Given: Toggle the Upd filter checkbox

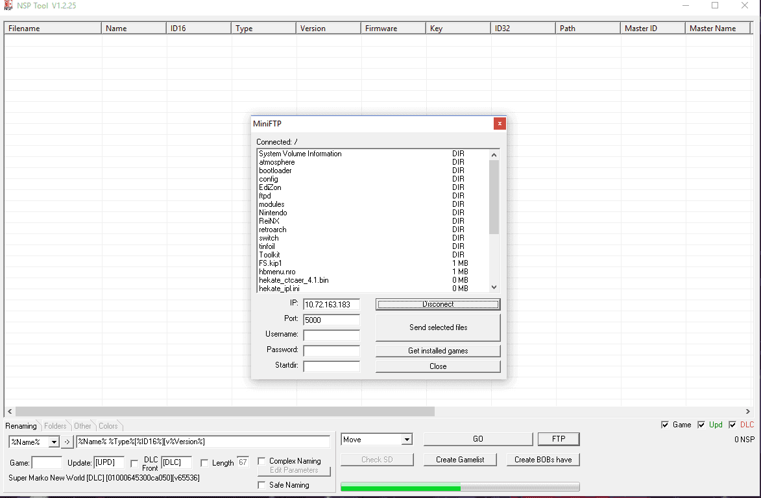Looking at the screenshot, I should [701, 425].
